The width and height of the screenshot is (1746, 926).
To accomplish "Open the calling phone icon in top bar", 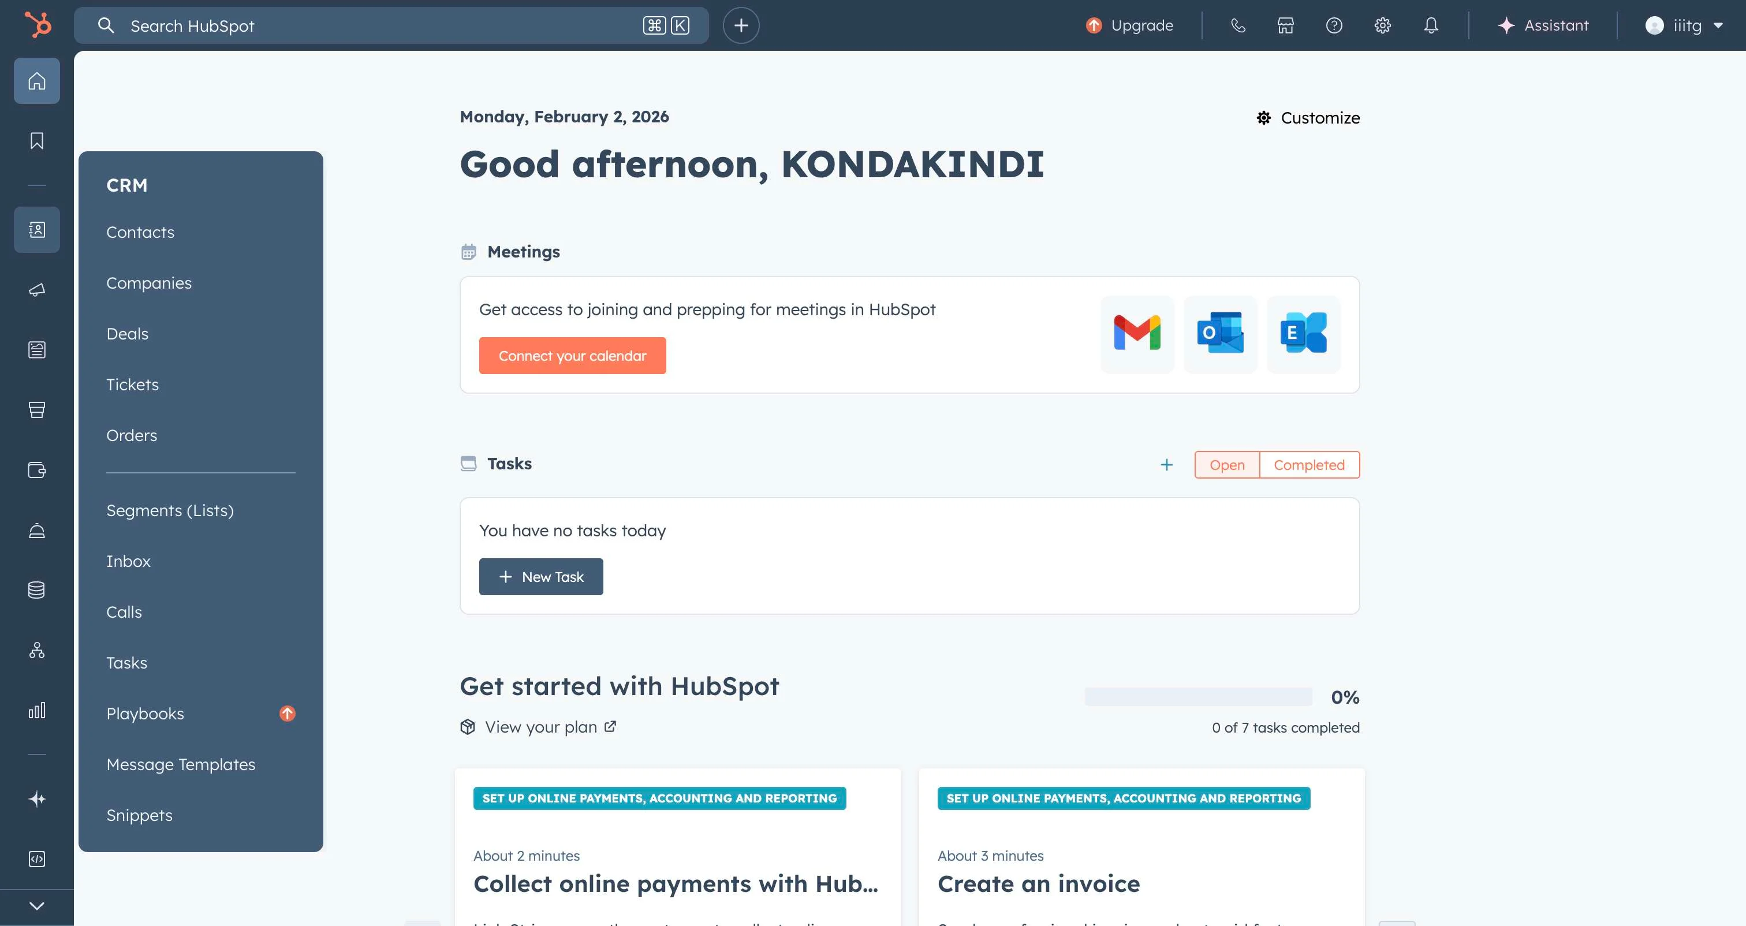I will coord(1238,26).
